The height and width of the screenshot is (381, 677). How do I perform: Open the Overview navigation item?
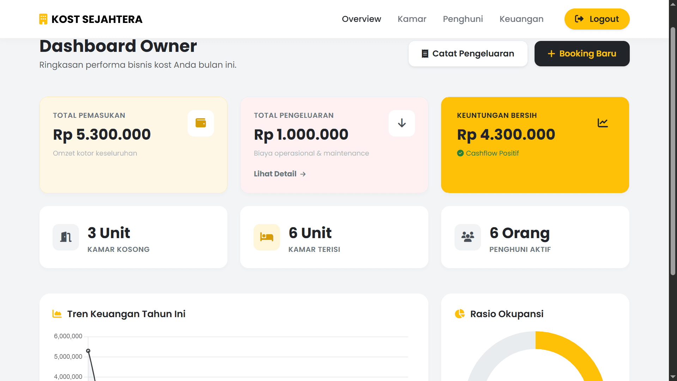361,19
